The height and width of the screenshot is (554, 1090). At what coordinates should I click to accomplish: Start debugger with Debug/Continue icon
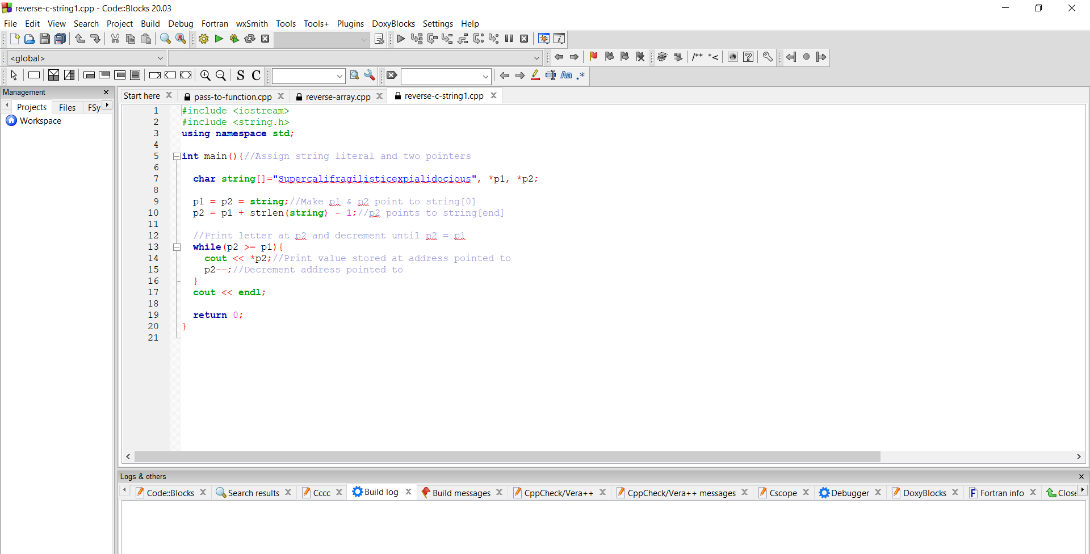(401, 39)
